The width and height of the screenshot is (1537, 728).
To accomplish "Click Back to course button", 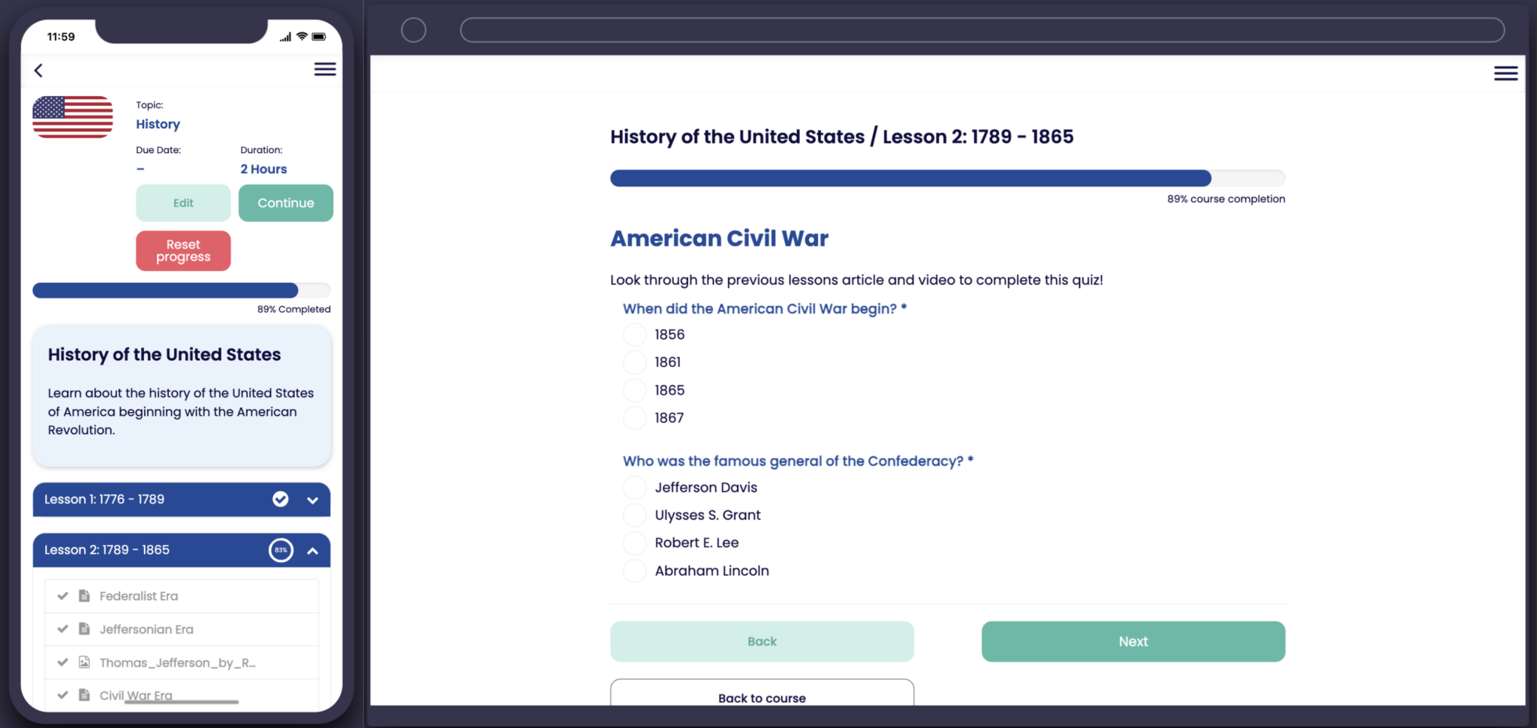I will tap(762, 693).
